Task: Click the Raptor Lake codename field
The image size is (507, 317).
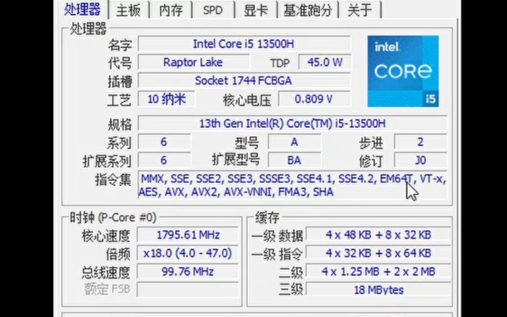Action: tap(193, 62)
